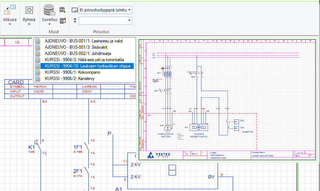Click the Sovellus database icon
This screenshot has height=191, width=320.
pyautogui.click(x=49, y=10)
